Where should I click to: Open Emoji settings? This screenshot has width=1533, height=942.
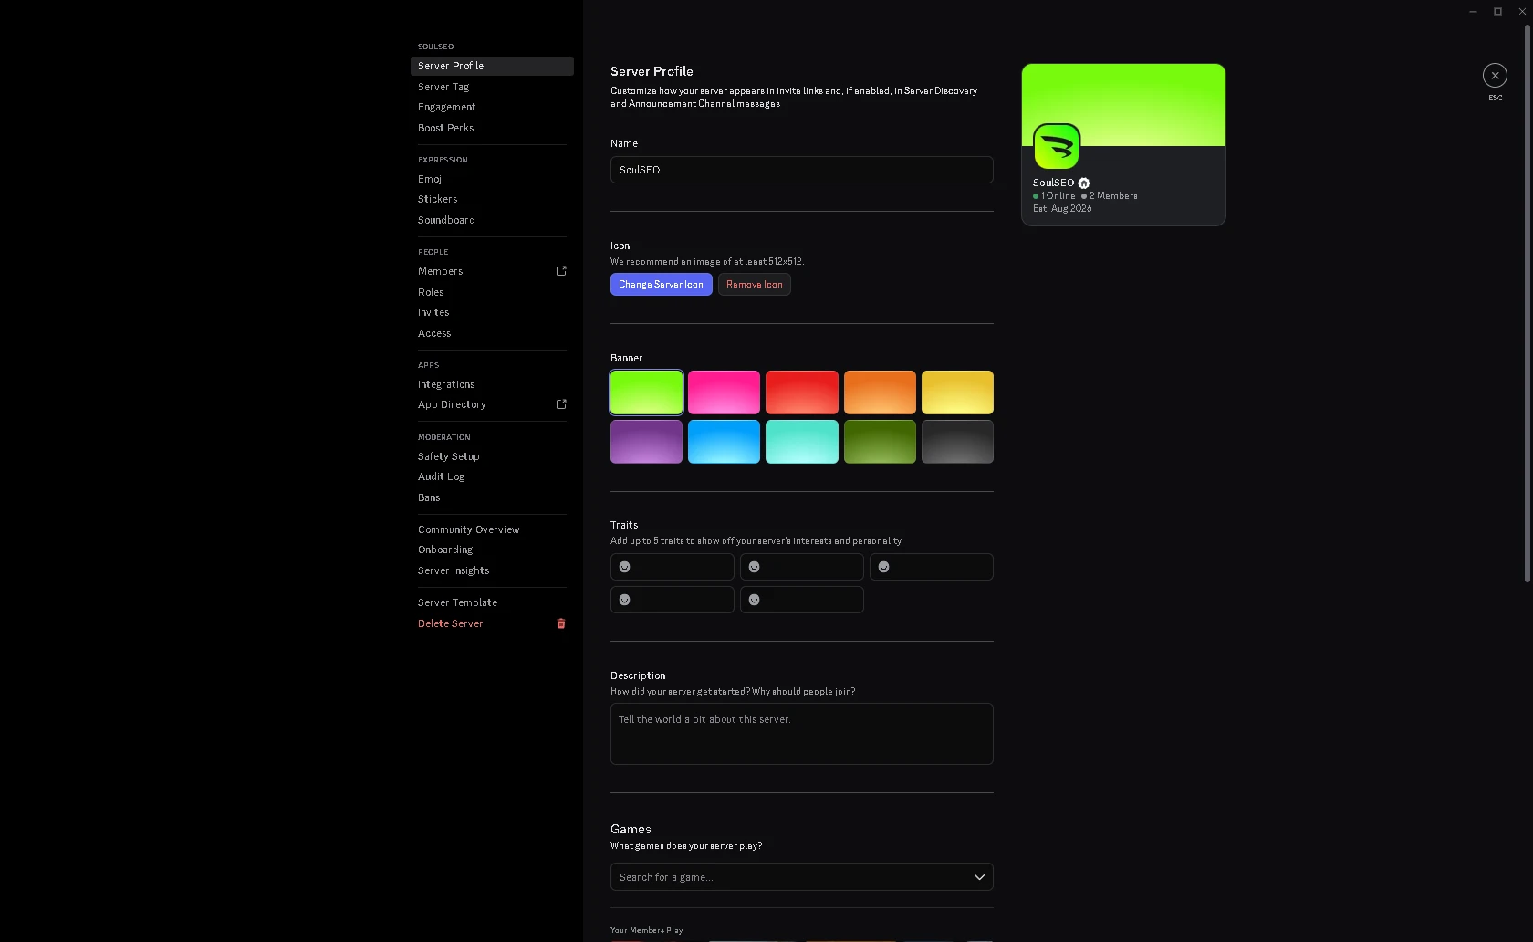coord(492,179)
